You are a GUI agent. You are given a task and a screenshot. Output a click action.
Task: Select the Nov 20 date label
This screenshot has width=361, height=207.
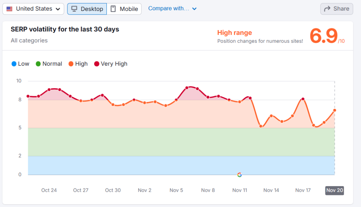(334, 190)
